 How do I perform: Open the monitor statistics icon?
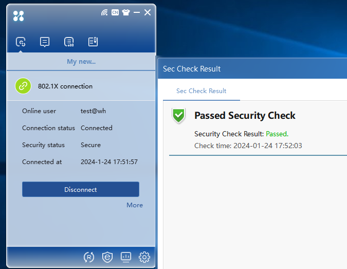126,257
